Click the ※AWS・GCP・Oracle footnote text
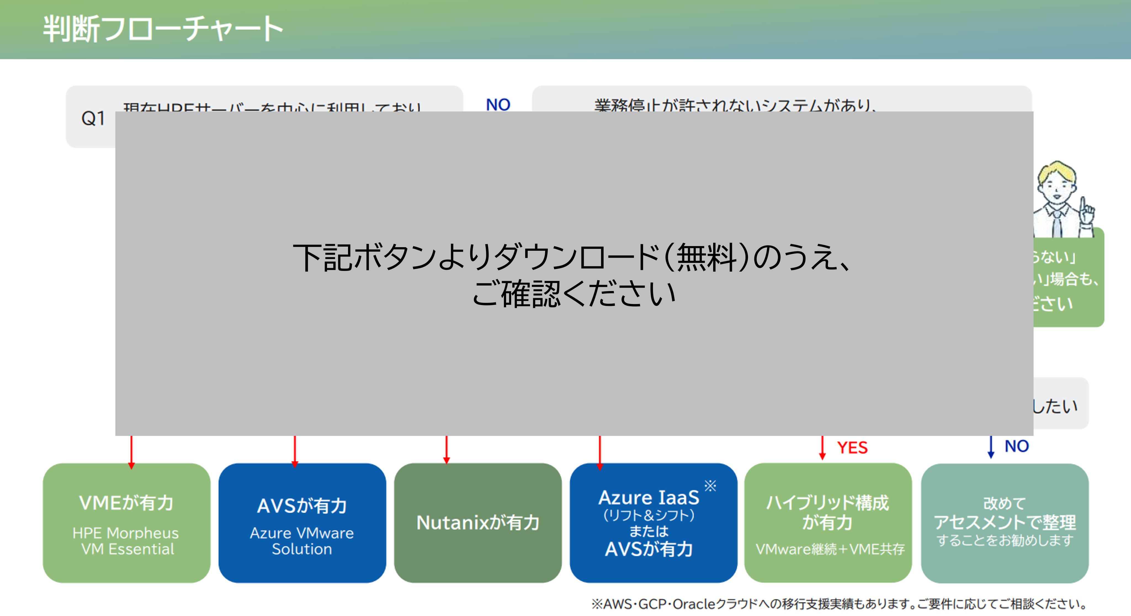 pyautogui.click(x=839, y=604)
